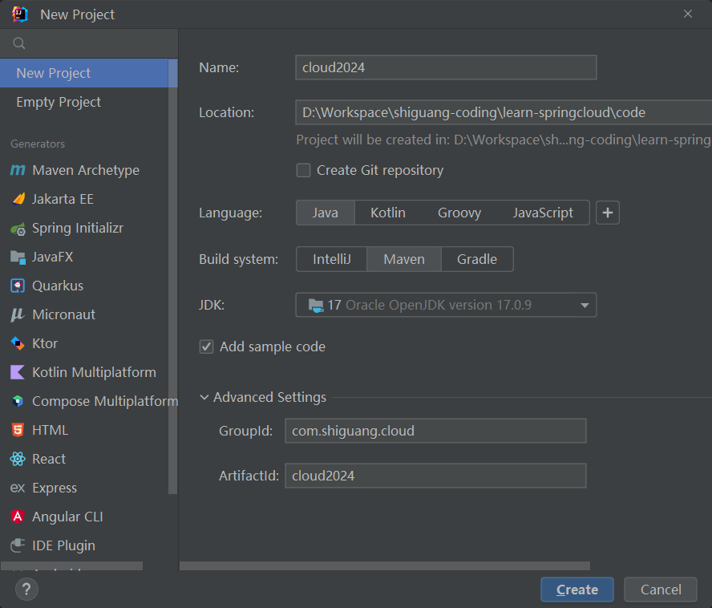The height and width of the screenshot is (608, 712).
Task: Click the JavaFX folder icon
Action: [18, 257]
